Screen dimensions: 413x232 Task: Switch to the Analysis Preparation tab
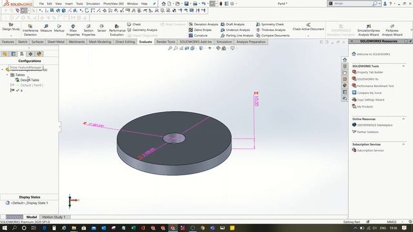click(x=251, y=42)
